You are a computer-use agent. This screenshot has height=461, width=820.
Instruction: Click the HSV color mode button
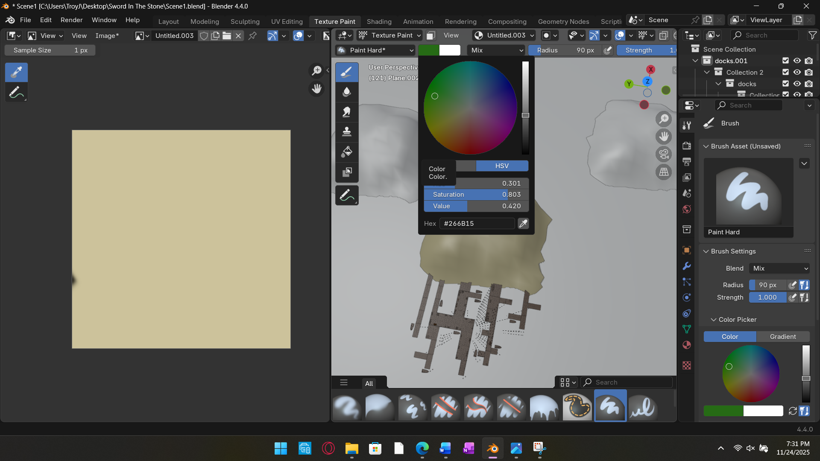502,166
